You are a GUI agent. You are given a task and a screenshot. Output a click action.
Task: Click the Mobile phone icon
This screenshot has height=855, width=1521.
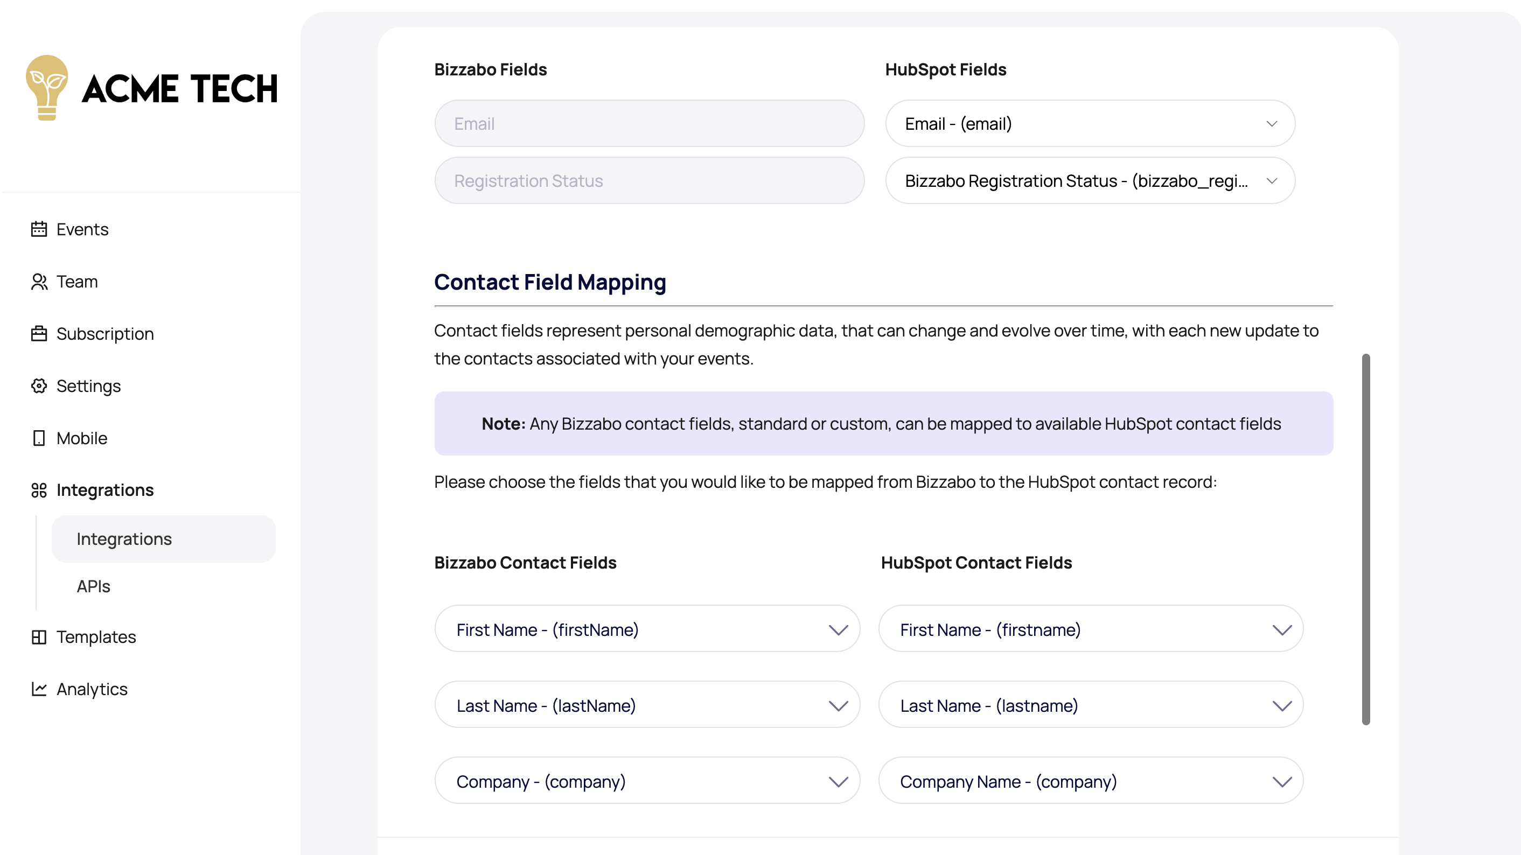39,438
